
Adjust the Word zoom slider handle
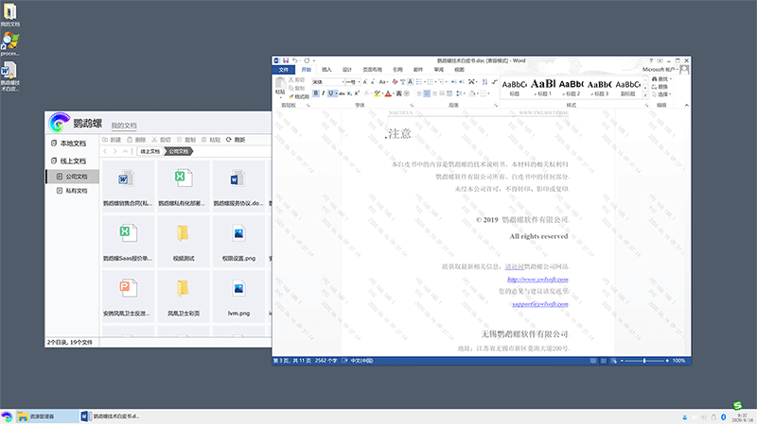coord(644,361)
